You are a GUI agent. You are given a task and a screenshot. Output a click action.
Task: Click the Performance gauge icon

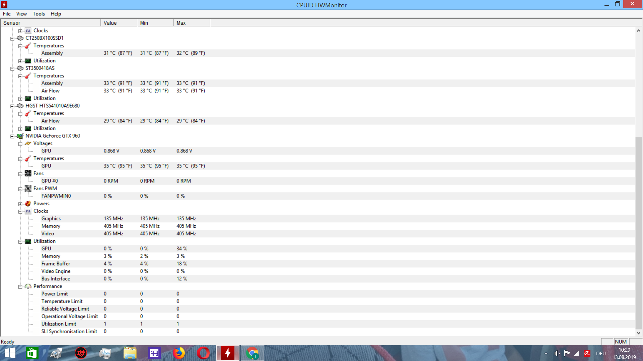(x=28, y=286)
